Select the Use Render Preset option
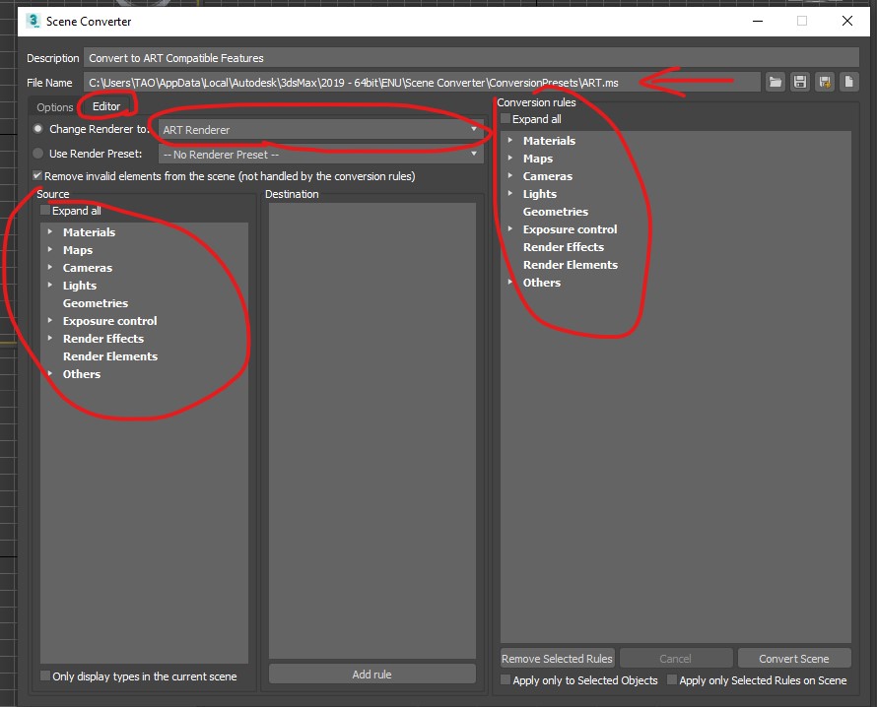The width and height of the screenshot is (877, 707). (x=38, y=154)
